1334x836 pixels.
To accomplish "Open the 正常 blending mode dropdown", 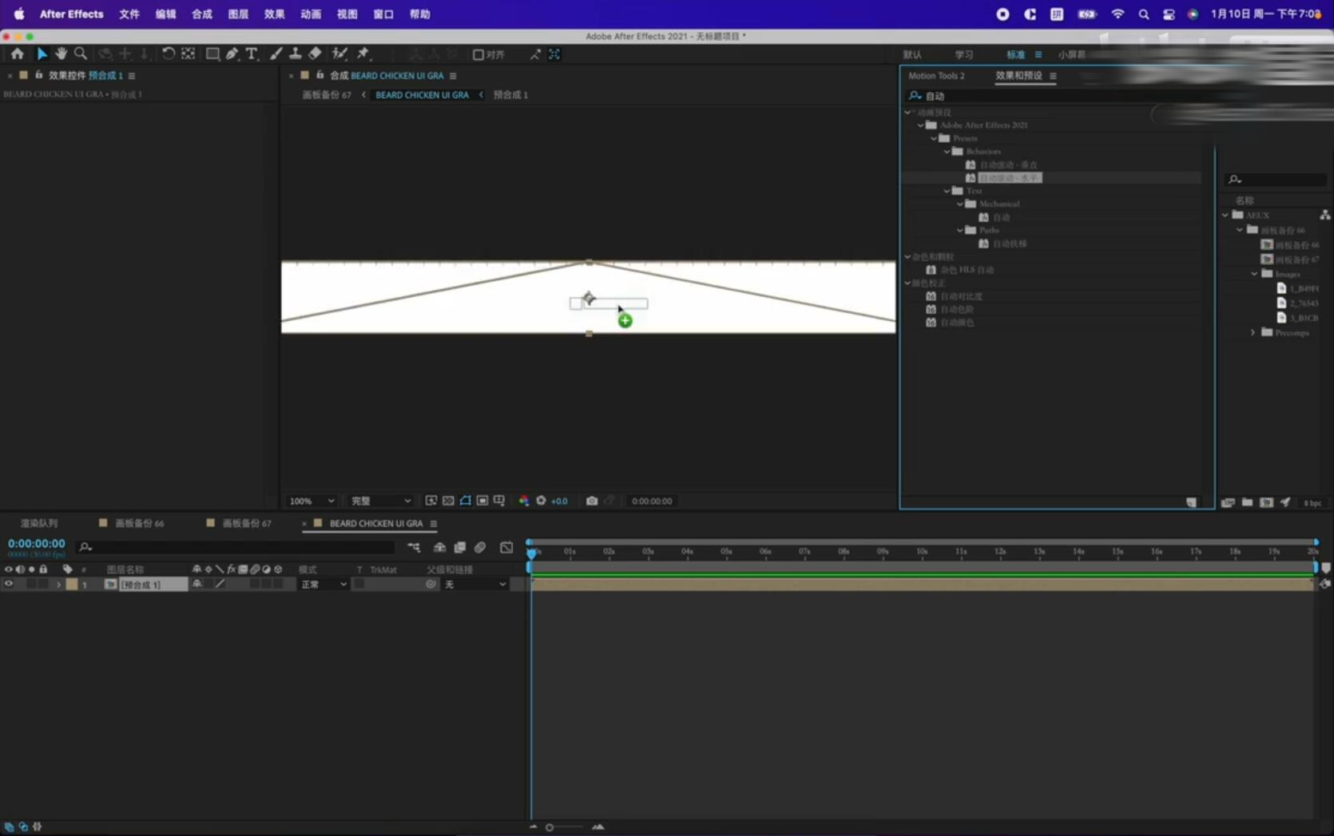I will pyautogui.click(x=324, y=584).
